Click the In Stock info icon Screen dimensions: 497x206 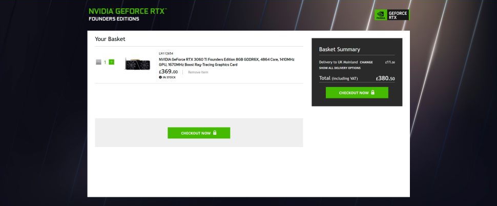[x=160, y=77]
